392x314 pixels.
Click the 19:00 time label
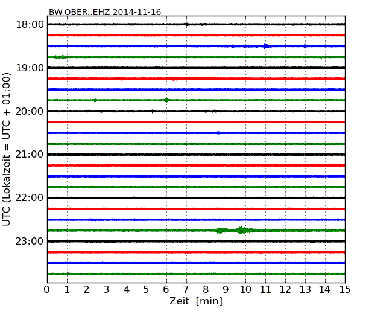click(x=30, y=68)
